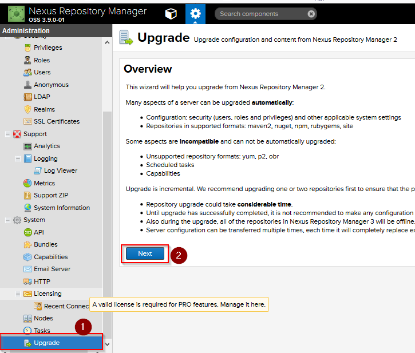This screenshot has width=415, height=353.
Task: Collapse the System tree section
Action: tap(7, 220)
